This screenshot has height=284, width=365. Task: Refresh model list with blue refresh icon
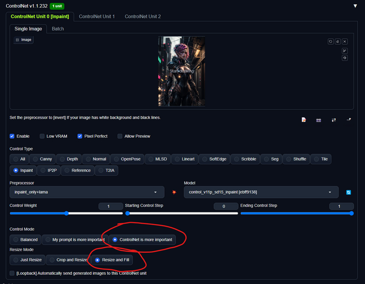348,192
